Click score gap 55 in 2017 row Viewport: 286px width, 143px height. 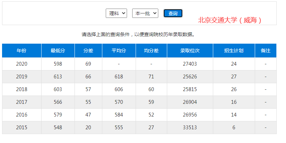click(88, 102)
